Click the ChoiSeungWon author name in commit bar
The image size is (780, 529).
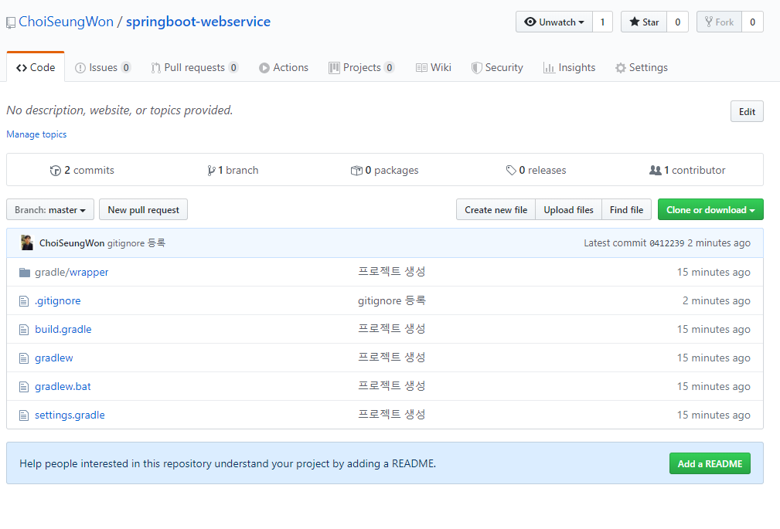72,243
